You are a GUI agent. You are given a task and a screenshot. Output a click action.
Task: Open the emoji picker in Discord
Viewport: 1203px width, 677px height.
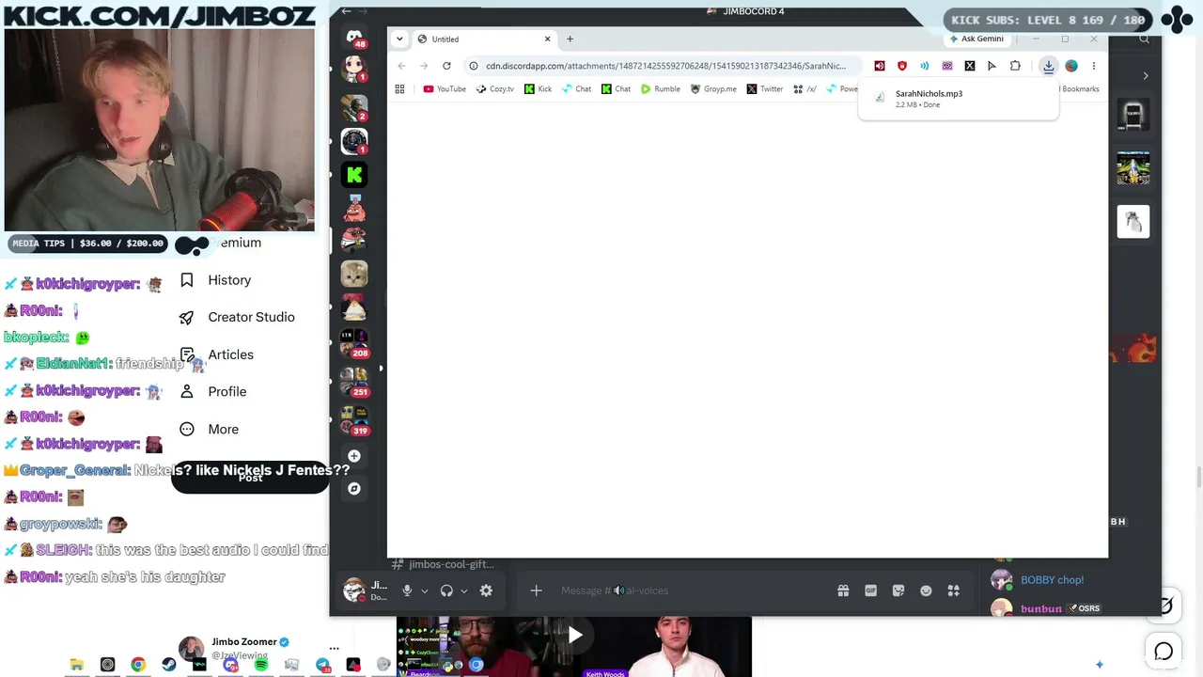[x=926, y=590]
